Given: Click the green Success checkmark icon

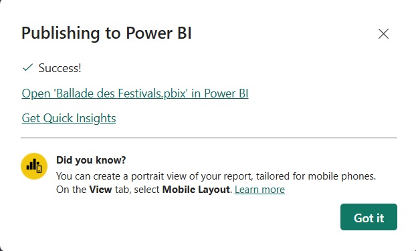Looking at the screenshot, I should point(27,67).
